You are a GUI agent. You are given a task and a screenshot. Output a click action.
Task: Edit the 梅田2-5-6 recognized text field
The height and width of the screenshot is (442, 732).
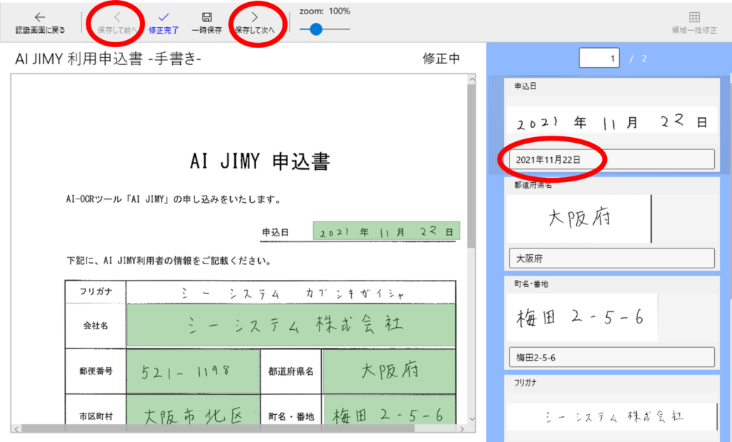coord(612,358)
